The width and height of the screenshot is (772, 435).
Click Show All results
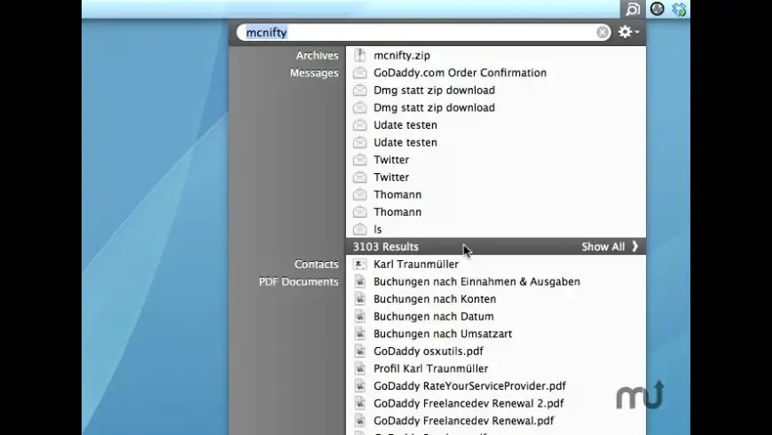(603, 246)
